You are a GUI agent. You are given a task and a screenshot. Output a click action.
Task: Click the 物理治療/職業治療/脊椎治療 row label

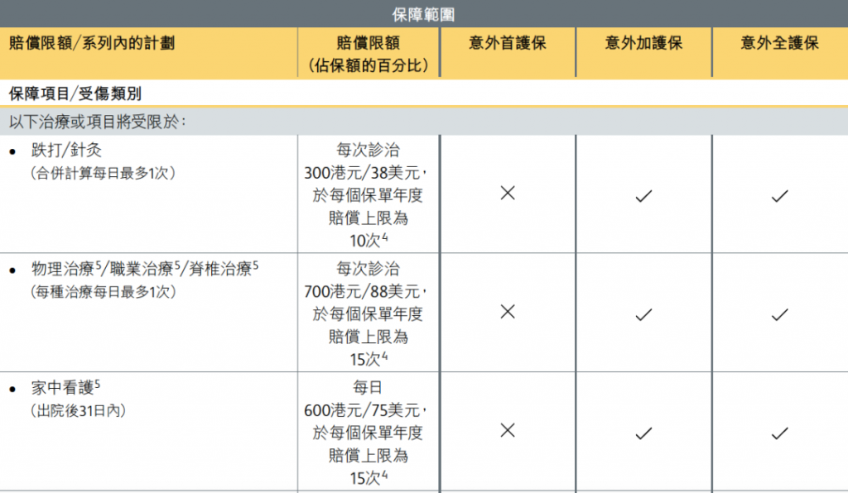tap(145, 268)
